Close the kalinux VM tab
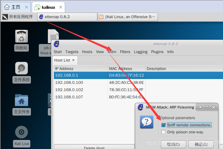The width and height of the screenshot is (223, 149). click(x=61, y=7)
